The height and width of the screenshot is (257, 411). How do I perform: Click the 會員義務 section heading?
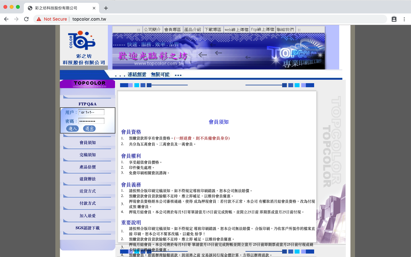[131, 185]
